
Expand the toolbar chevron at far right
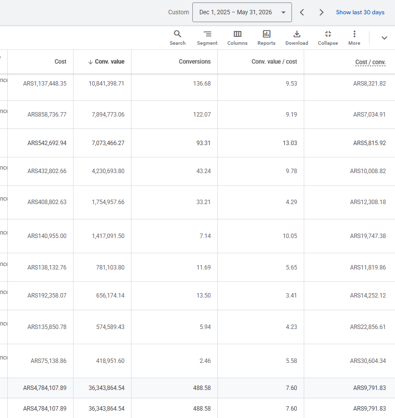(384, 38)
